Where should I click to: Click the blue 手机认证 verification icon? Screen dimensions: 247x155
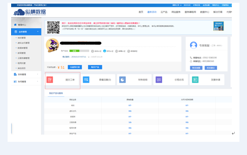(x=105, y=51)
